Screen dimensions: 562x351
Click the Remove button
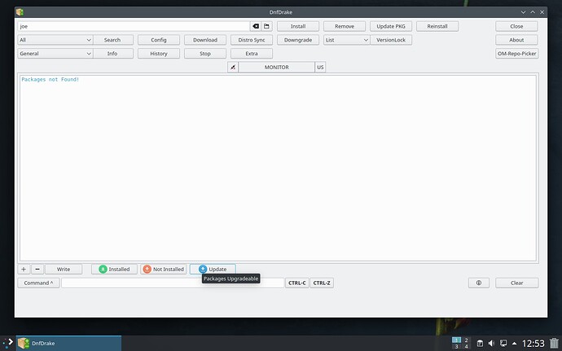pos(345,26)
